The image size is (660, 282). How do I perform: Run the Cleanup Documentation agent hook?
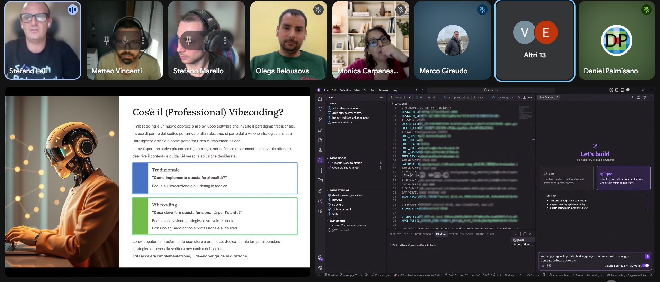(381, 163)
